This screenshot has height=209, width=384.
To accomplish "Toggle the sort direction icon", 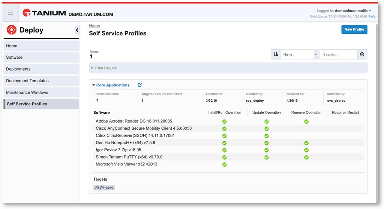I will point(276,55).
